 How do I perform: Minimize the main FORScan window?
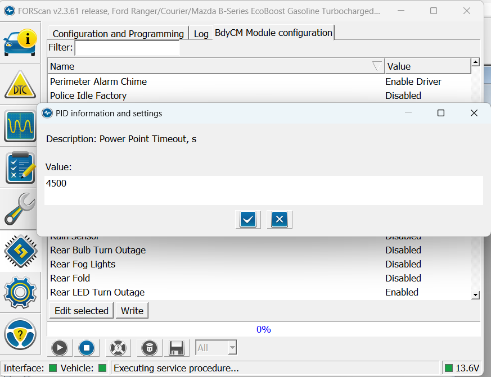[401, 11]
